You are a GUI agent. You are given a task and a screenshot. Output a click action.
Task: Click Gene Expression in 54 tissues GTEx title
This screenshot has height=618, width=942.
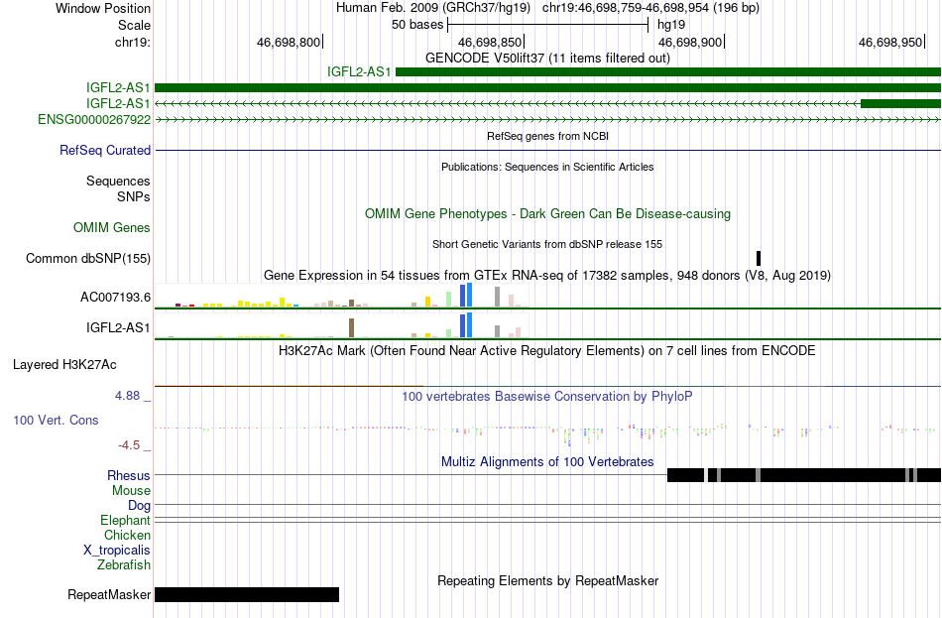pos(547,276)
